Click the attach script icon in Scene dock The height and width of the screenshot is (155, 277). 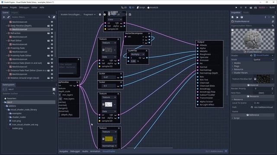point(54,17)
